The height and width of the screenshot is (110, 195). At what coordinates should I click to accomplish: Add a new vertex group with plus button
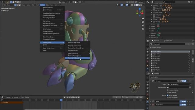coord(193,51)
